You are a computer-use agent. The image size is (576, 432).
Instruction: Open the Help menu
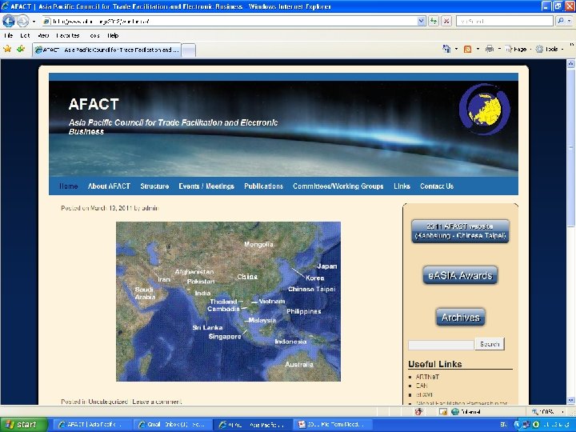click(113, 36)
